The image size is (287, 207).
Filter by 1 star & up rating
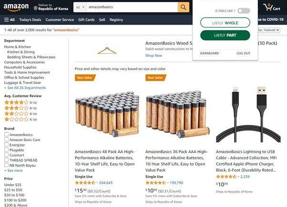(16, 119)
